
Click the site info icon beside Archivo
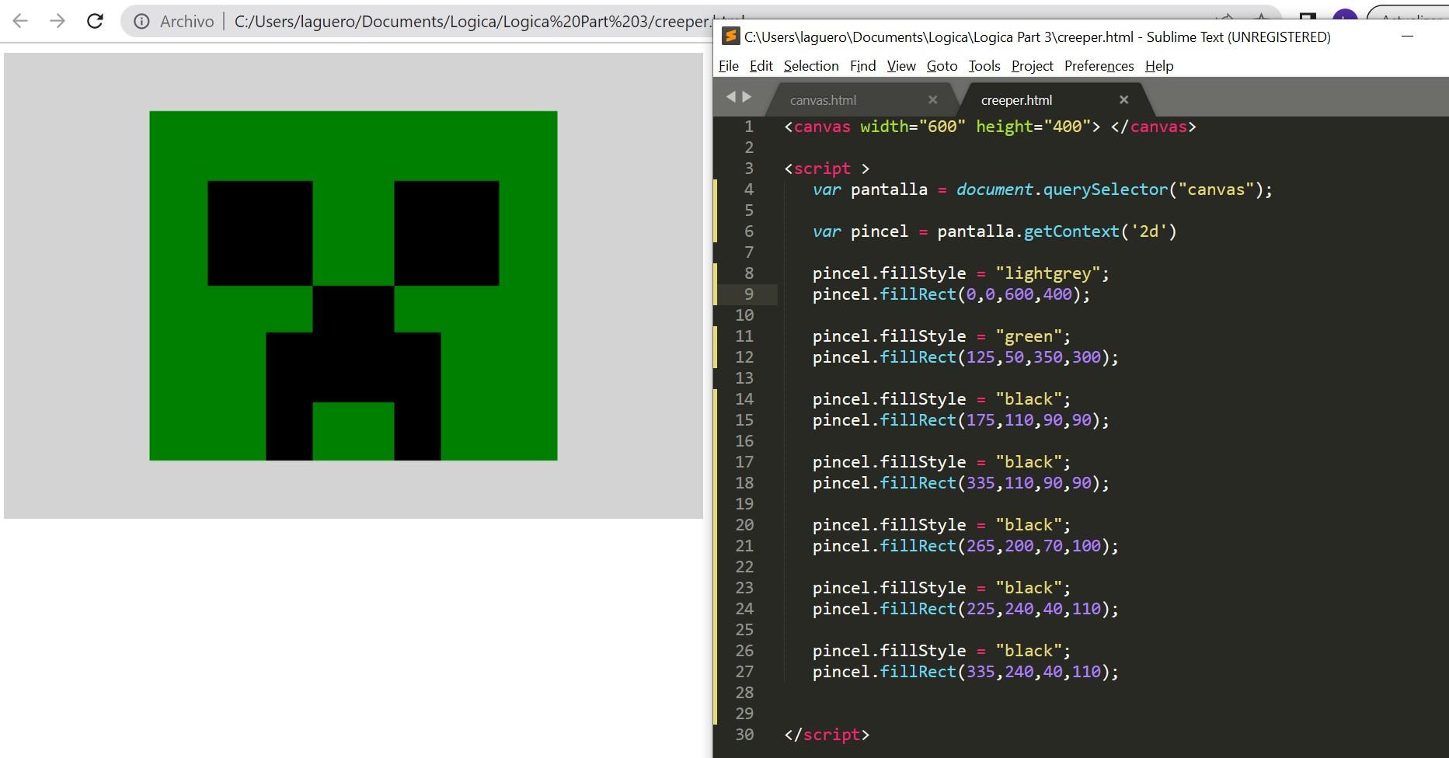click(141, 22)
